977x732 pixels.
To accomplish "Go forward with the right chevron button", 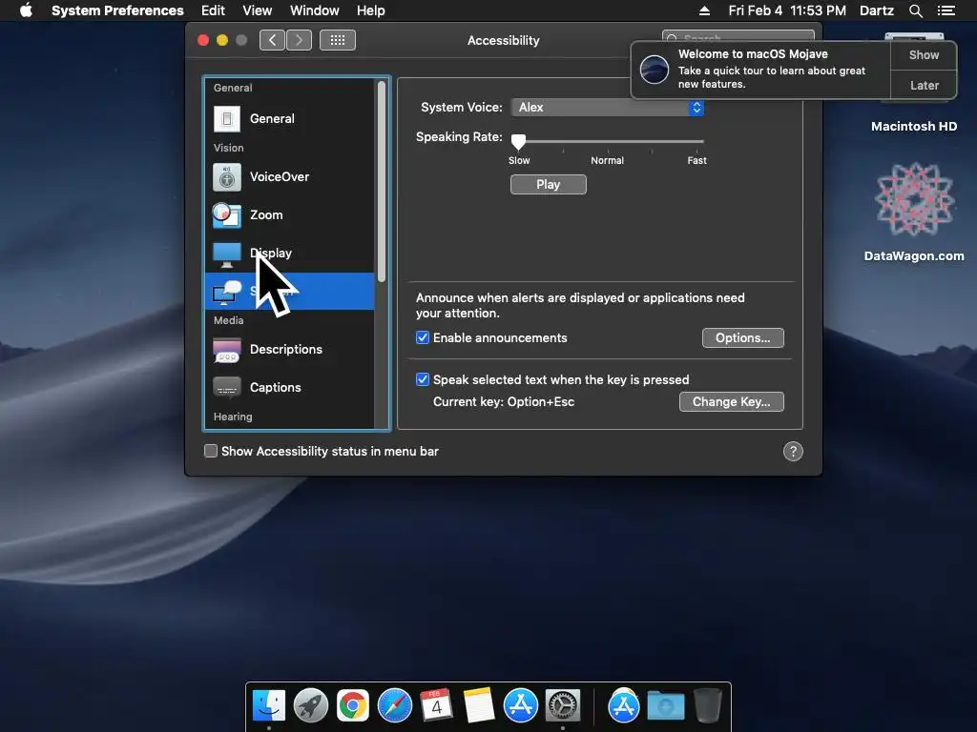I will (299, 40).
